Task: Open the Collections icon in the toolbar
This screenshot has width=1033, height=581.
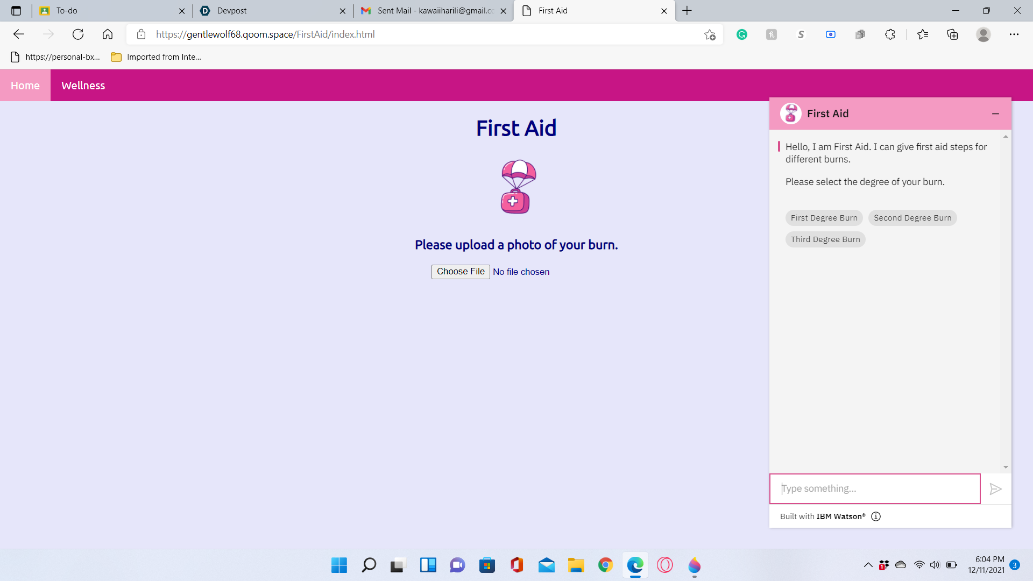Action: pyautogui.click(x=952, y=34)
